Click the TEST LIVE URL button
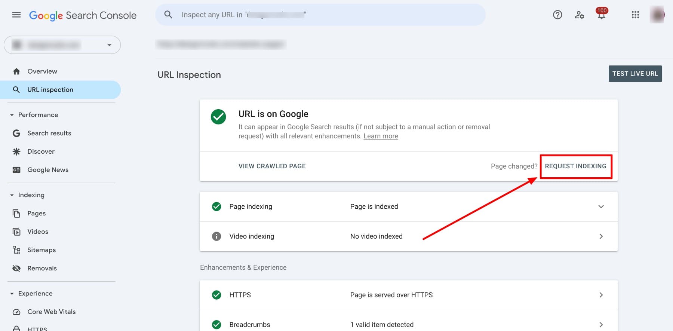The height and width of the screenshot is (331, 673). click(635, 74)
